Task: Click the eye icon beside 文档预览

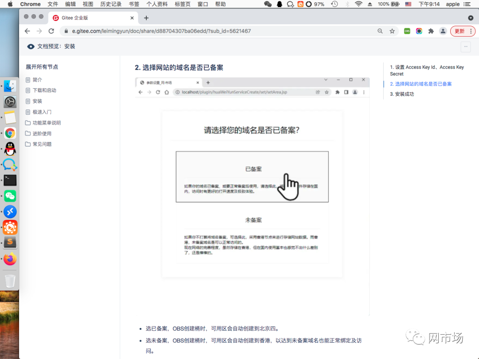Action: click(31, 47)
